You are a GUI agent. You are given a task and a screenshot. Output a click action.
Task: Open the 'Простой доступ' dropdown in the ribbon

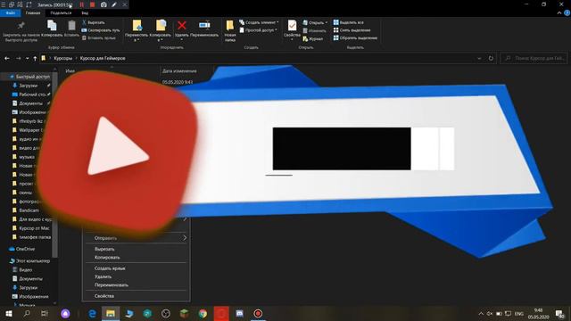(258, 30)
